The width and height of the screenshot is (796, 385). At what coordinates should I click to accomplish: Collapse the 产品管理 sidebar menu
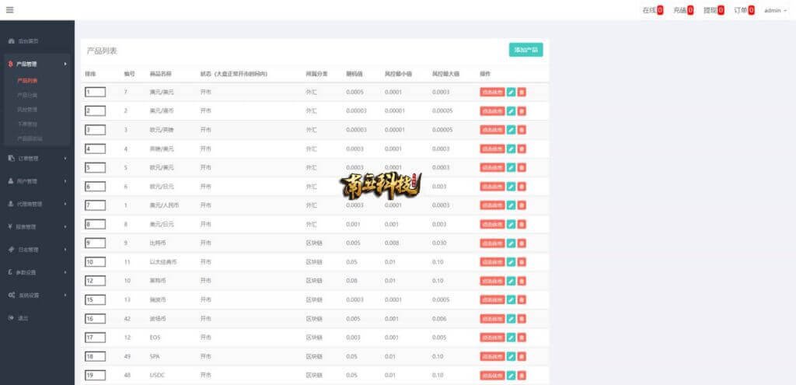click(x=37, y=64)
